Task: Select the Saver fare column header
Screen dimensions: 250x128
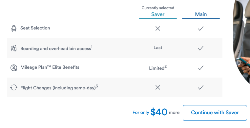Action: click(158, 14)
